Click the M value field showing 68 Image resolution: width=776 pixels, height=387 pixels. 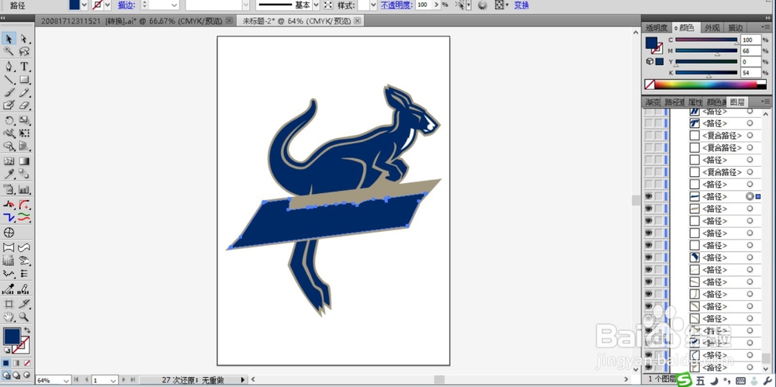750,51
